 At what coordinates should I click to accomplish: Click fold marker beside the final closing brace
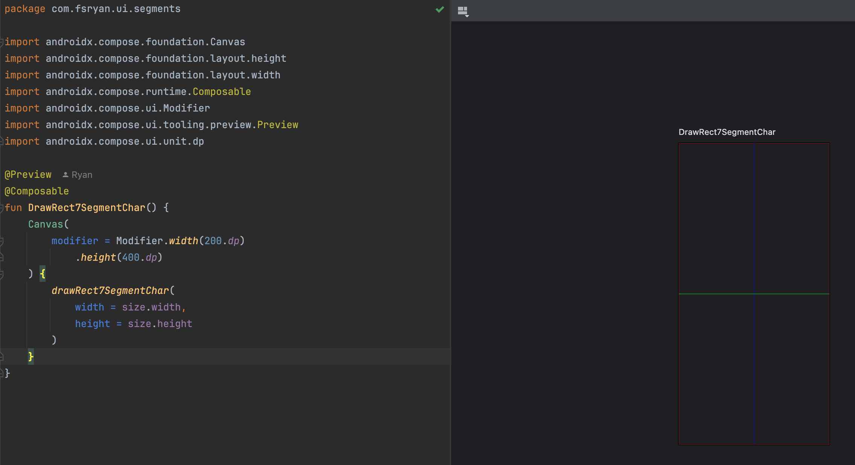[x=2, y=373]
